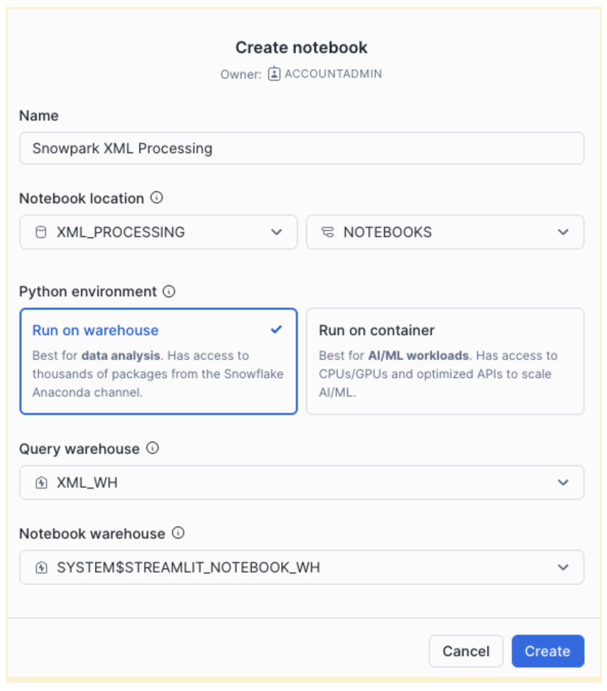Open the XML_WH query warehouse dropdown
The height and width of the screenshot is (691, 607).
point(563,482)
